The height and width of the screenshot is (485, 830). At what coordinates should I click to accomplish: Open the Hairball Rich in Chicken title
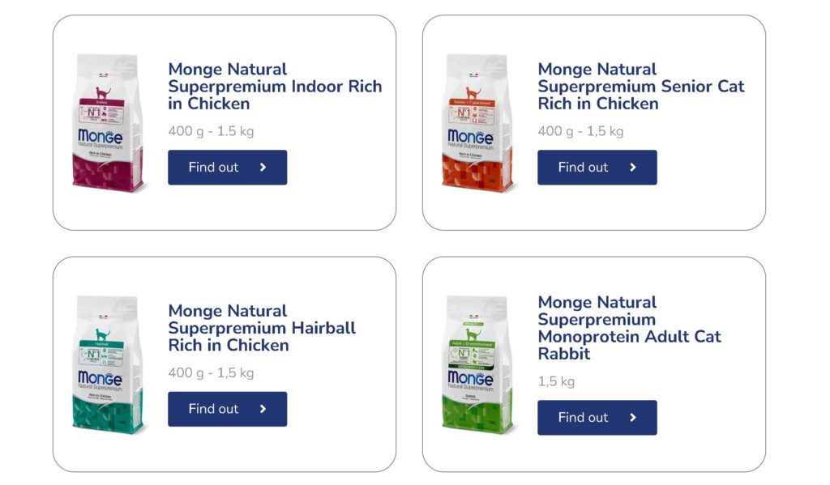262,328
